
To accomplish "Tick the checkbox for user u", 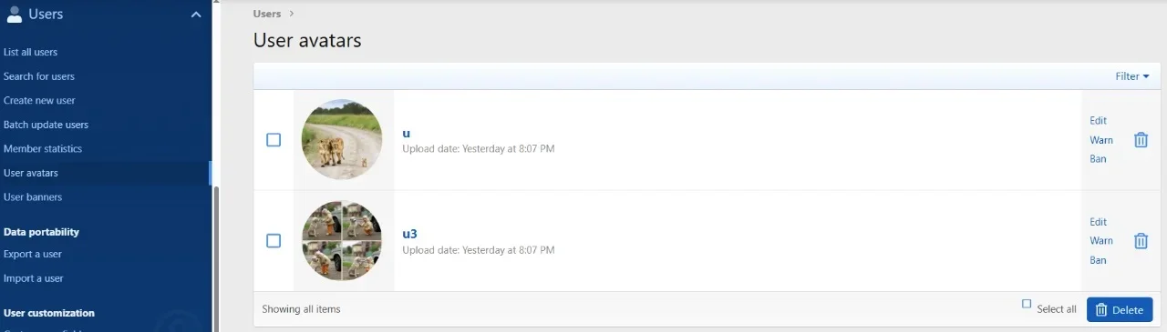I will click(x=274, y=140).
